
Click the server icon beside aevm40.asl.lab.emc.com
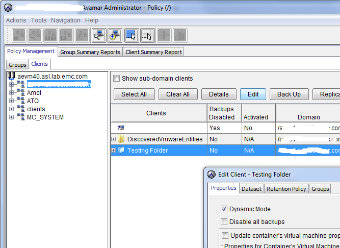(11, 76)
